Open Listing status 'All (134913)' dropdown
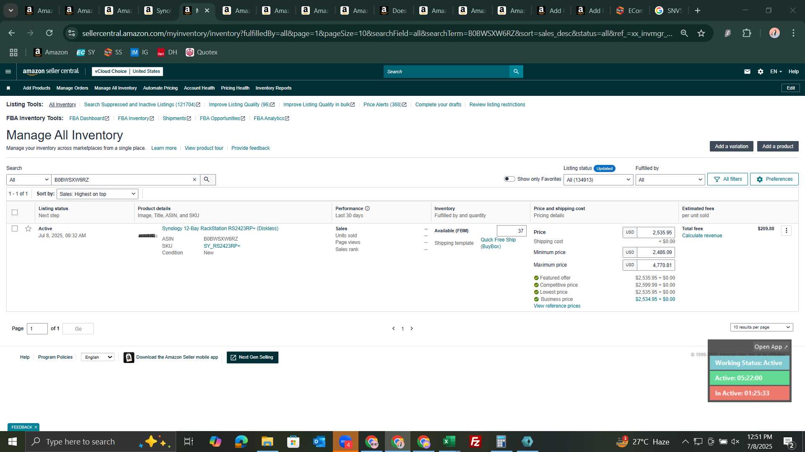805x452 pixels. click(598, 180)
